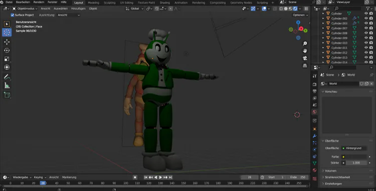
Task: Toggle camera view with camera icon
Action: point(305,58)
